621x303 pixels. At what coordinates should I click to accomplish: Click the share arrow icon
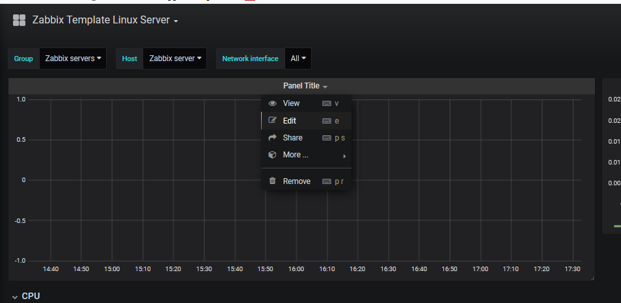(273, 138)
